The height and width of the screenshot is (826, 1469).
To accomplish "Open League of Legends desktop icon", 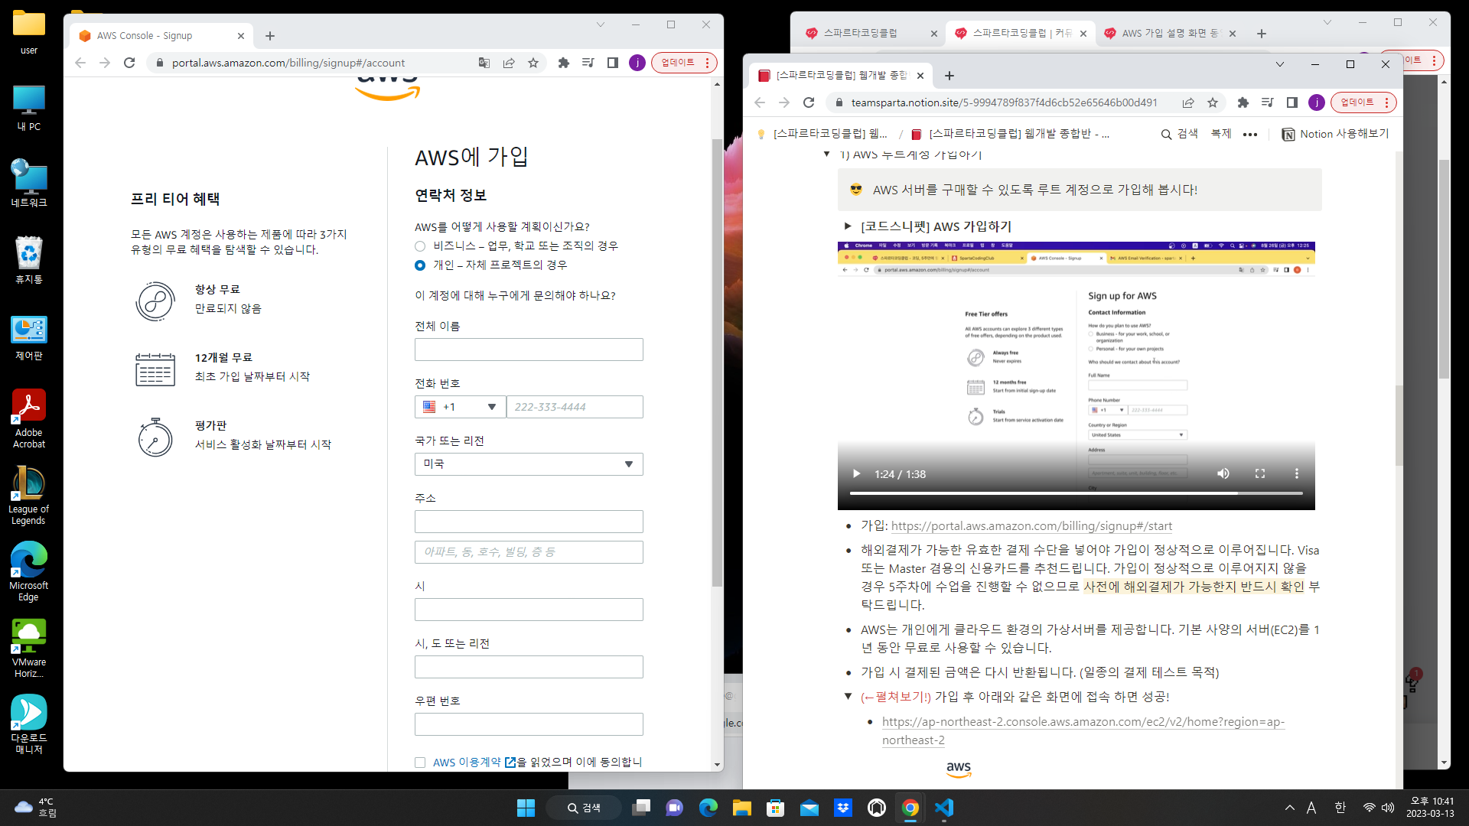I will tap(29, 495).
